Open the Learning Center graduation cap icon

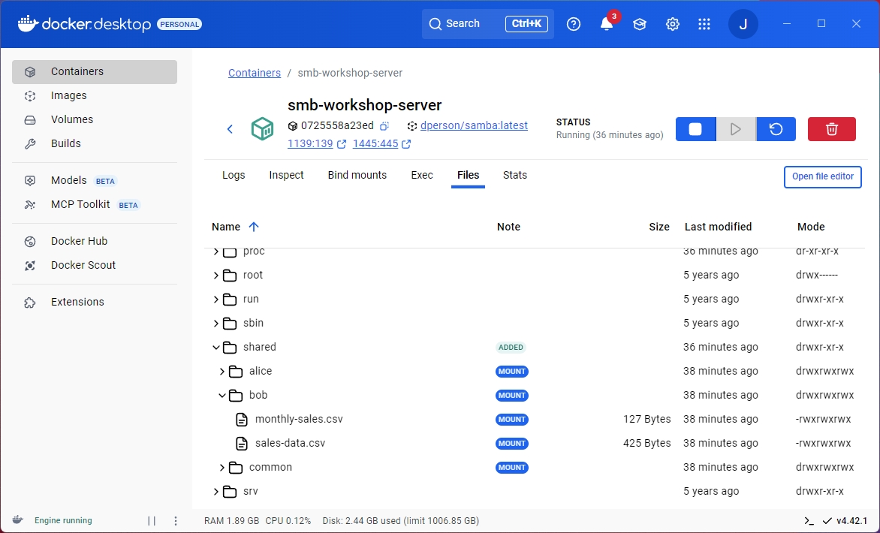point(639,24)
